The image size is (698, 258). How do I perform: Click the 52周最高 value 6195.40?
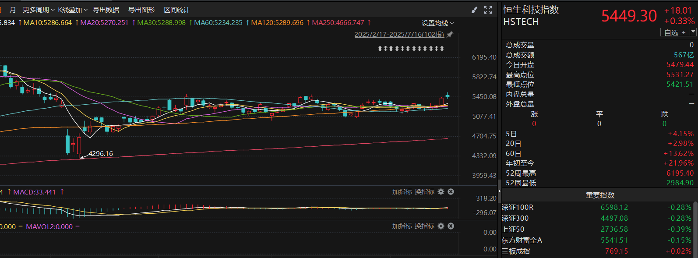[x=680, y=173]
